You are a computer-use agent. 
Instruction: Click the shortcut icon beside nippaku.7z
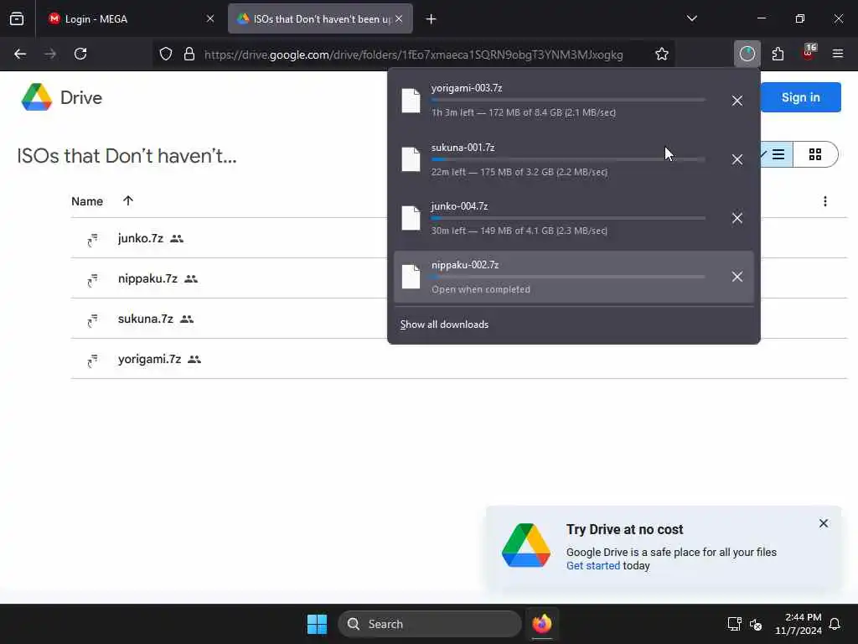point(92,280)
